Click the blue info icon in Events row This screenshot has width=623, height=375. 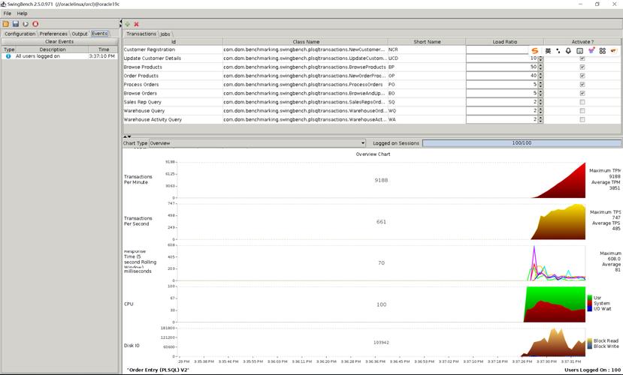[x=8, y=56]
